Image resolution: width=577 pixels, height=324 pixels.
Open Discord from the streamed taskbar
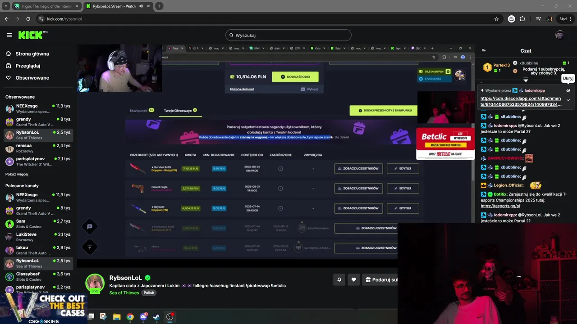pyautogui.click(x=143, y=317)
